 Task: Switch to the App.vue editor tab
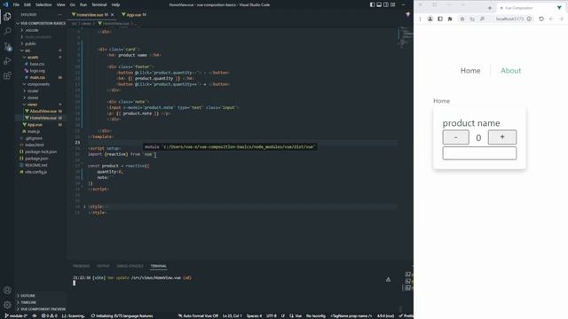coord(133,15)
